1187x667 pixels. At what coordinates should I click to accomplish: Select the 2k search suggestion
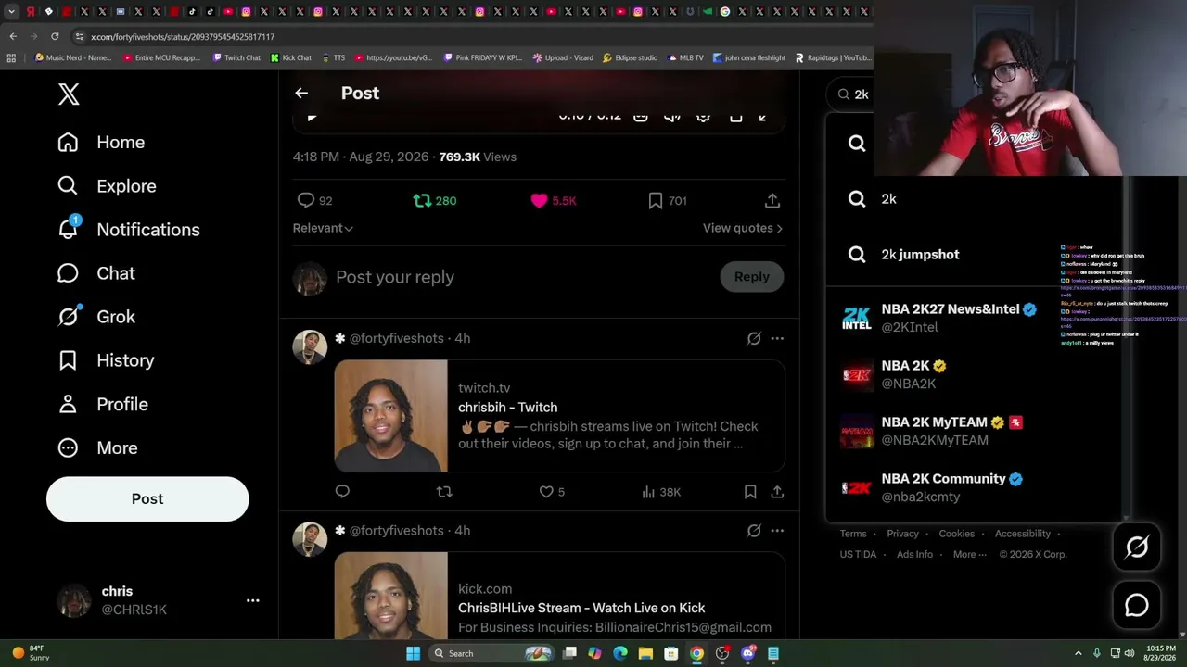tap(974, 199)
